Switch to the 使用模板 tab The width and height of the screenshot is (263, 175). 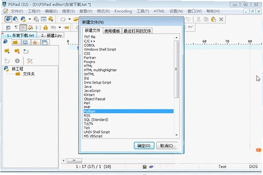[x=112, y=31]
